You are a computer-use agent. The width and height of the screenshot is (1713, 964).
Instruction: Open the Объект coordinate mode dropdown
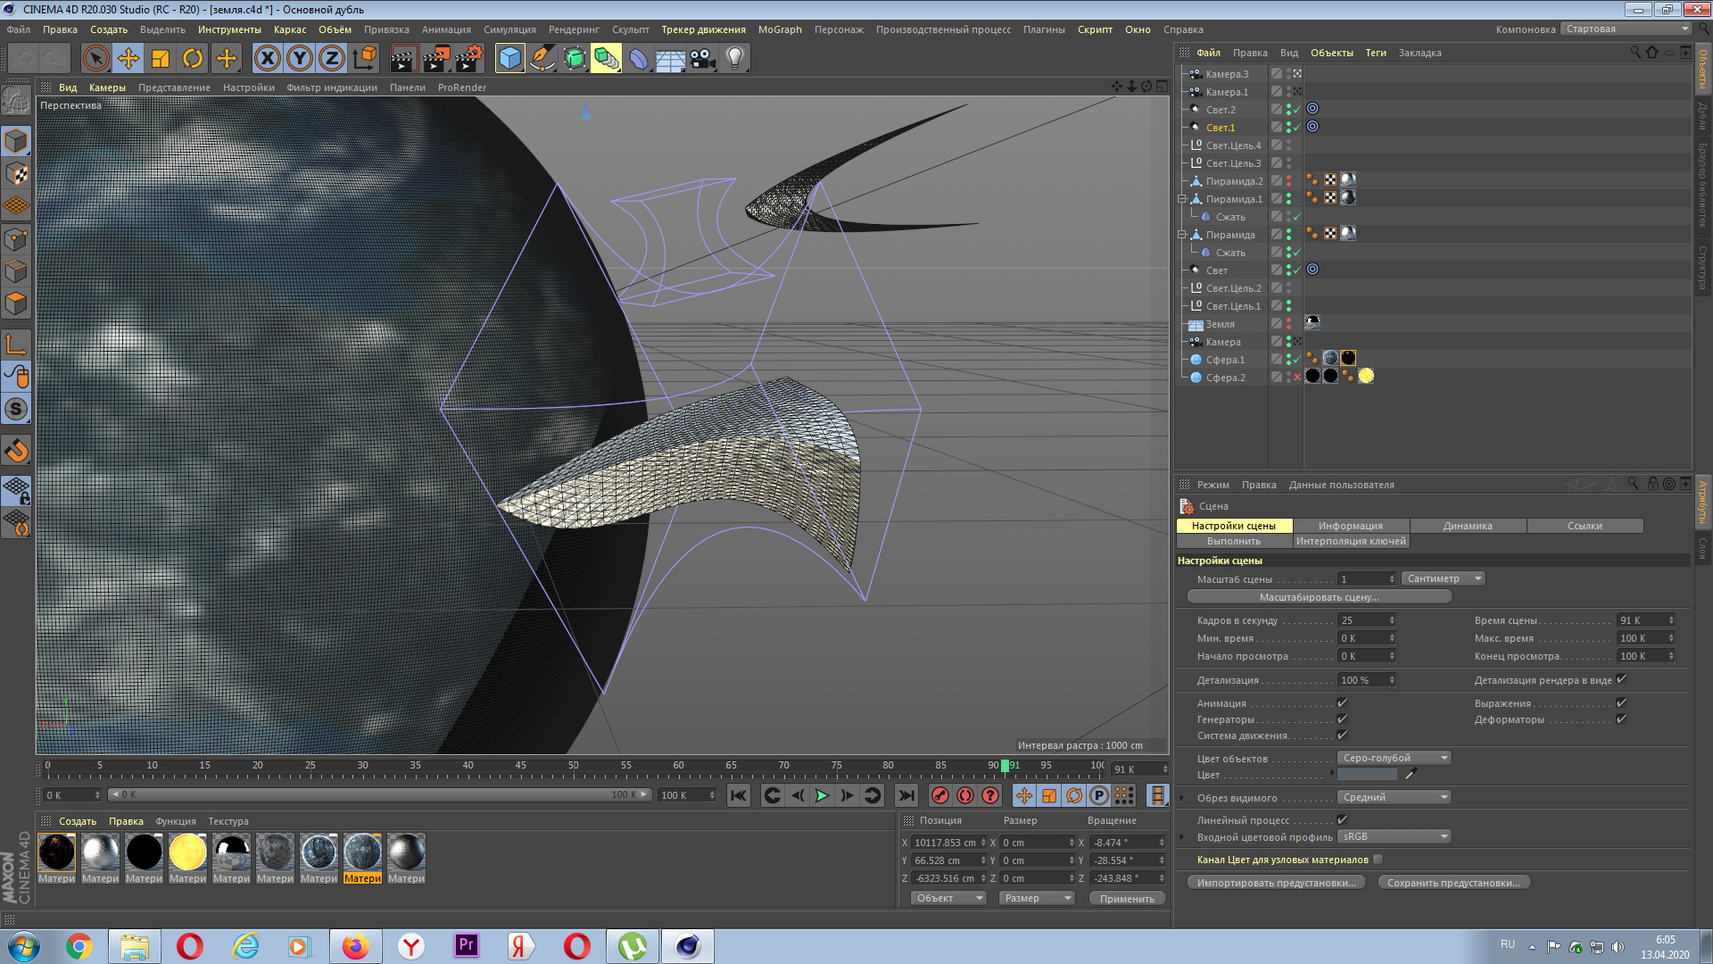pos(948,899)
